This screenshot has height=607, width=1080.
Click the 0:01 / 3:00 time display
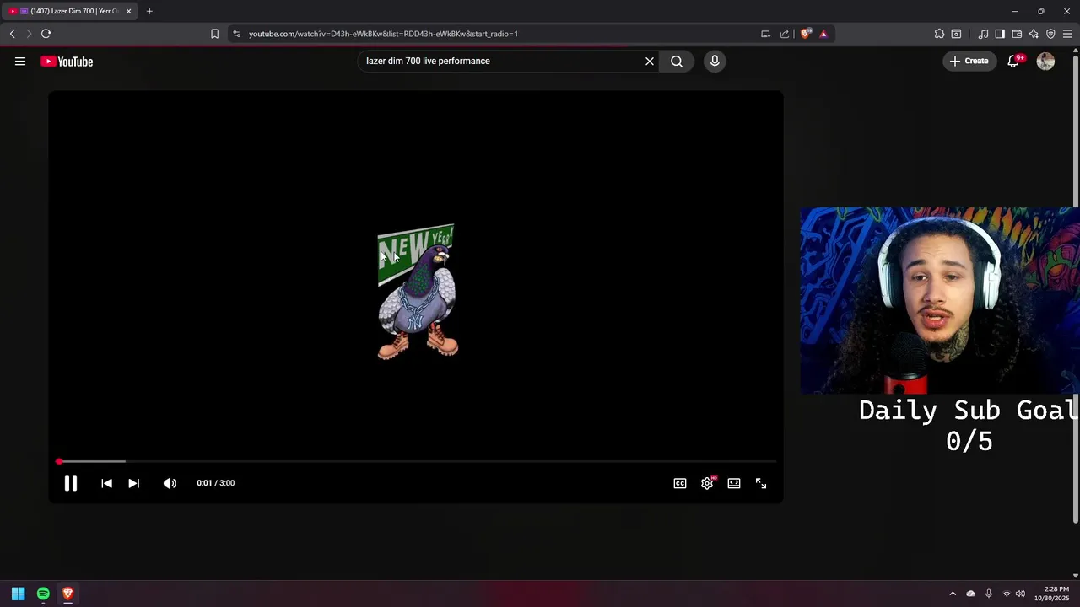[x=215, y=483]
